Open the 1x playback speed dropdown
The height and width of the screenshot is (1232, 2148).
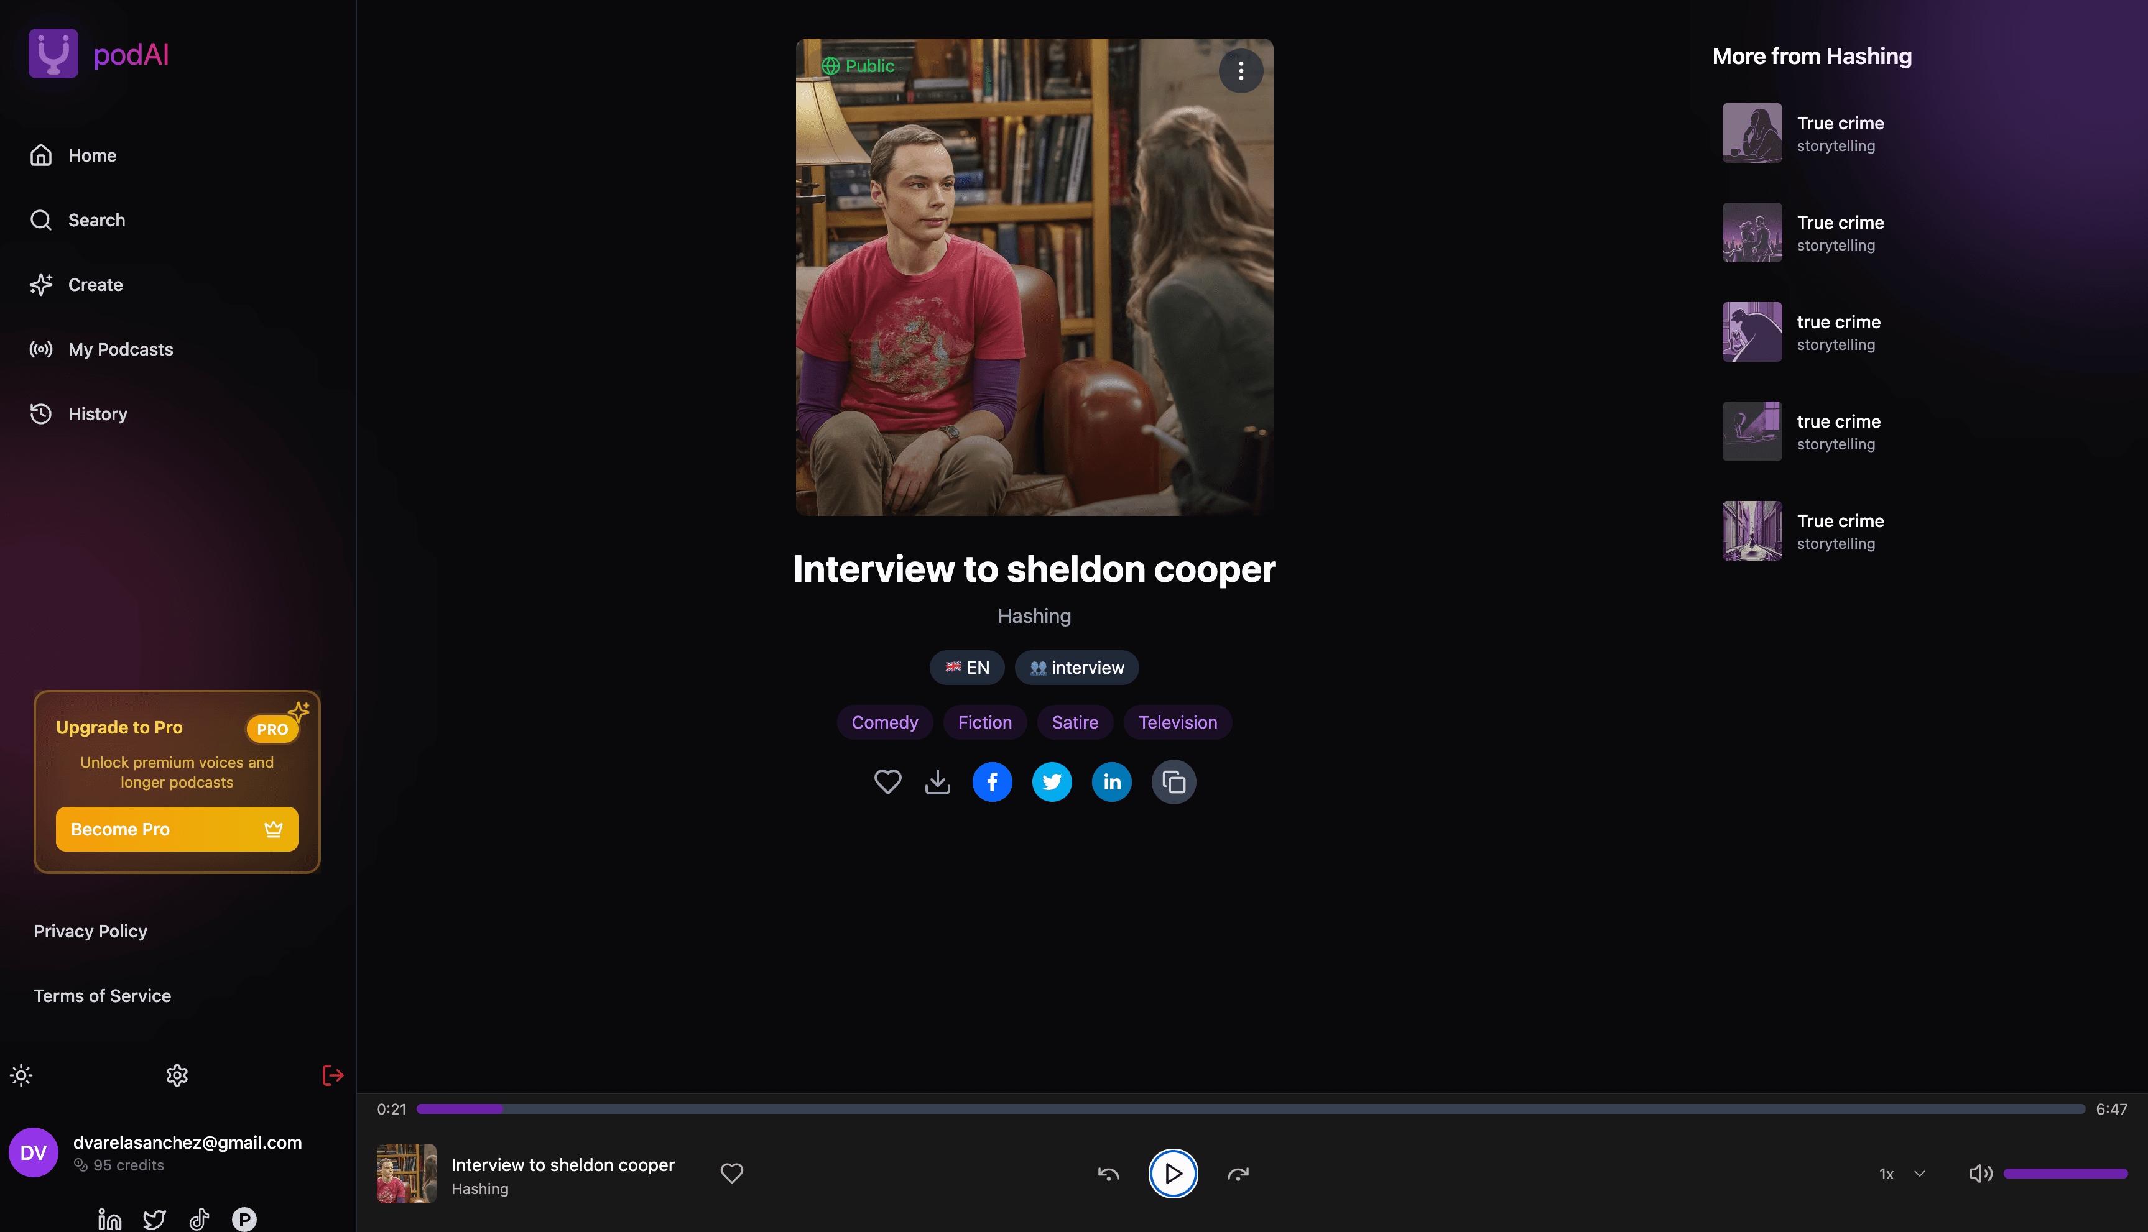(1902, 1174)
